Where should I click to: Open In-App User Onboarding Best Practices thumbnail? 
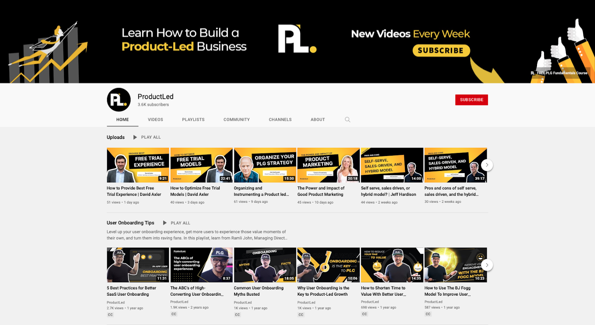[138, 265]
